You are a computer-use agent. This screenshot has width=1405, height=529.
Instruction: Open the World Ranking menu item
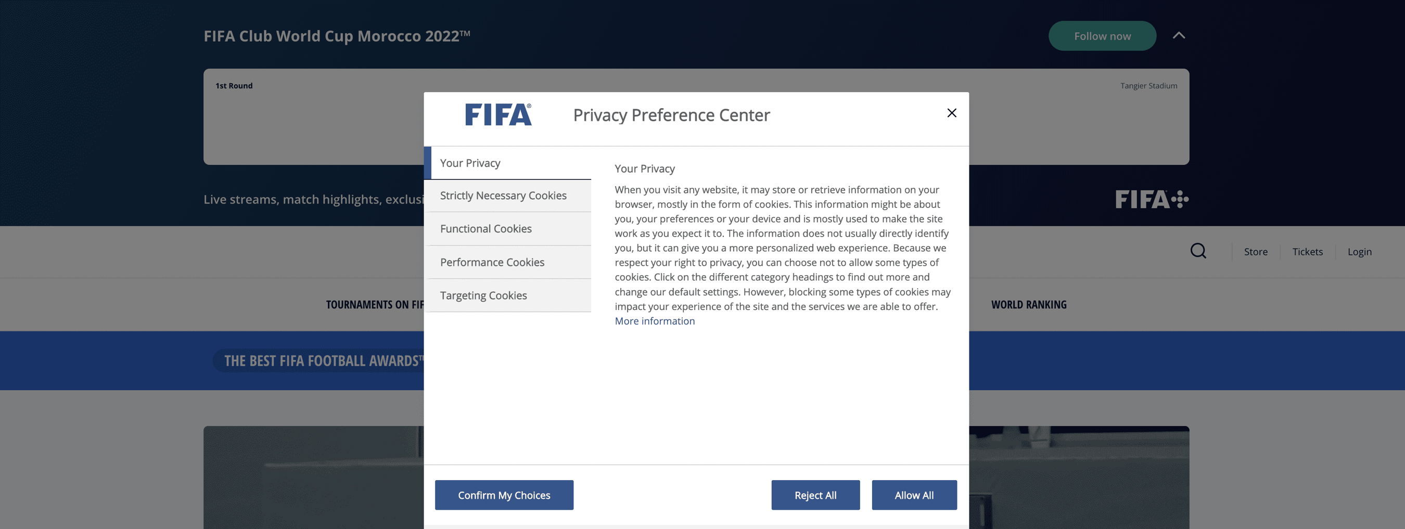(1028, 304)
